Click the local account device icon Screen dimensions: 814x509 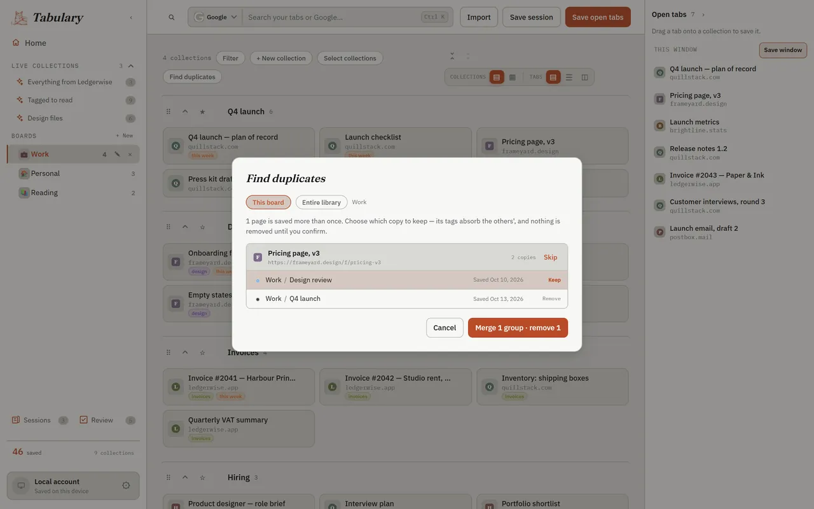click(21, 485)
